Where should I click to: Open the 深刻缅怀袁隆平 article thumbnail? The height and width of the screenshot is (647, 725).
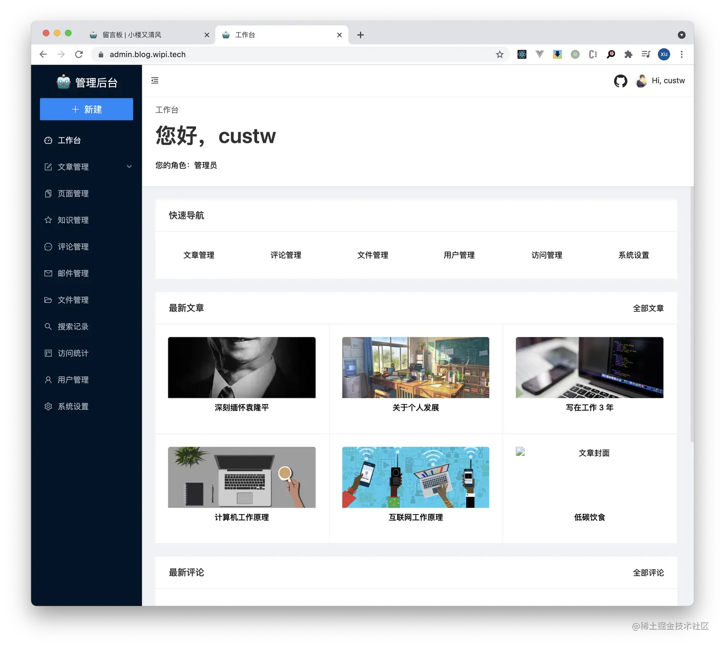tap(241, 368)
